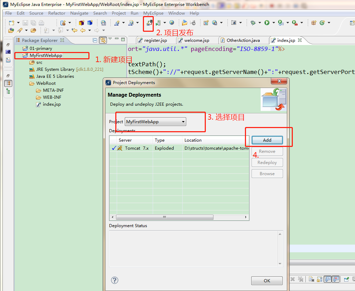Viewport: 355px width, 291px height.
Task: Close the index.jsp editor tab
Action: pyautogui.click(x=300, y=40)
